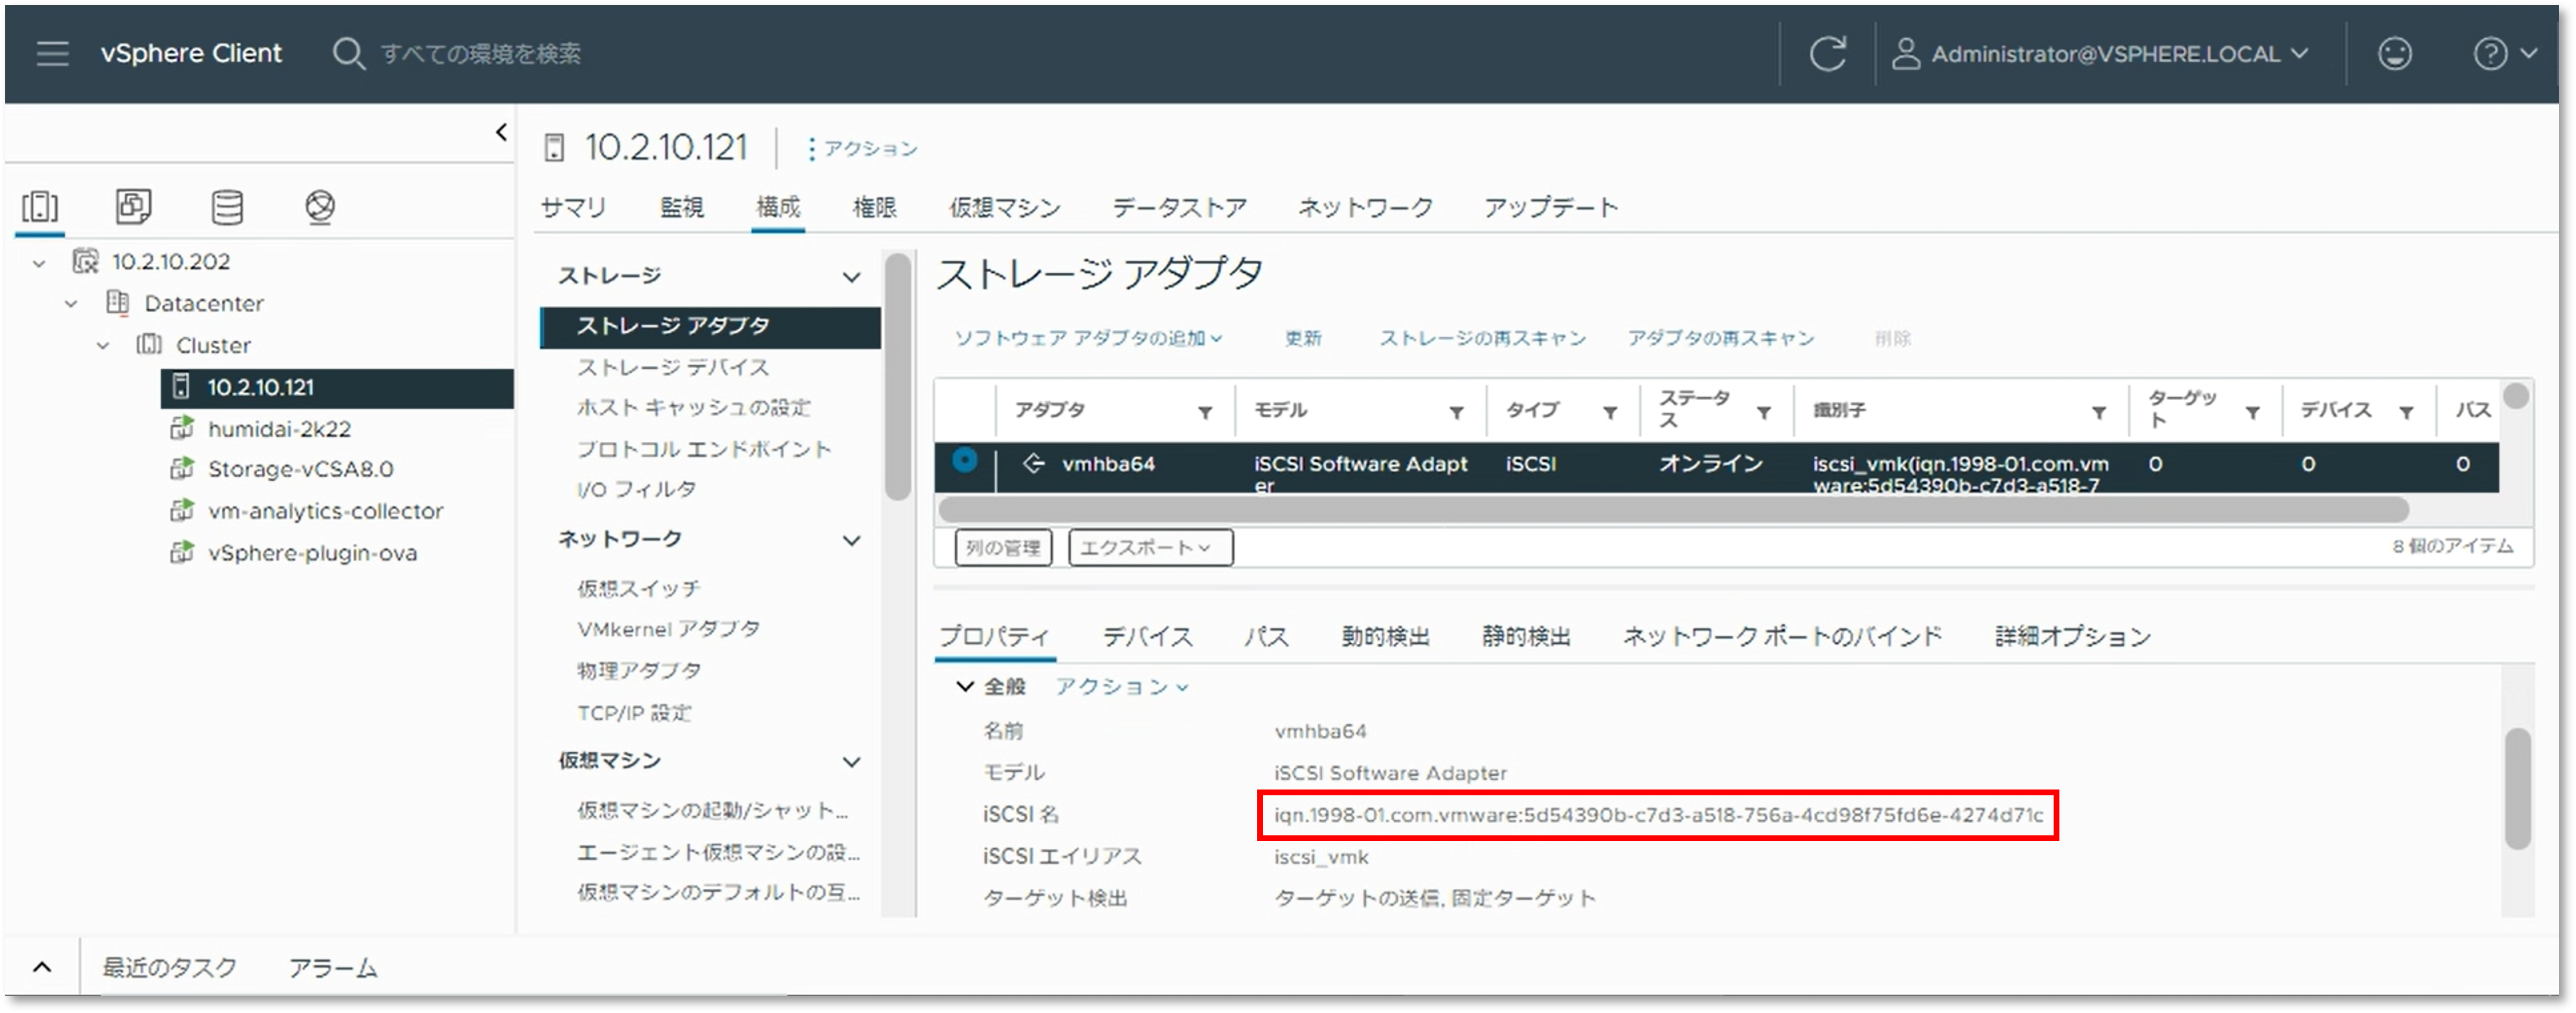Click the Storage-vCSA8.0 VM icon

(182, 469)
